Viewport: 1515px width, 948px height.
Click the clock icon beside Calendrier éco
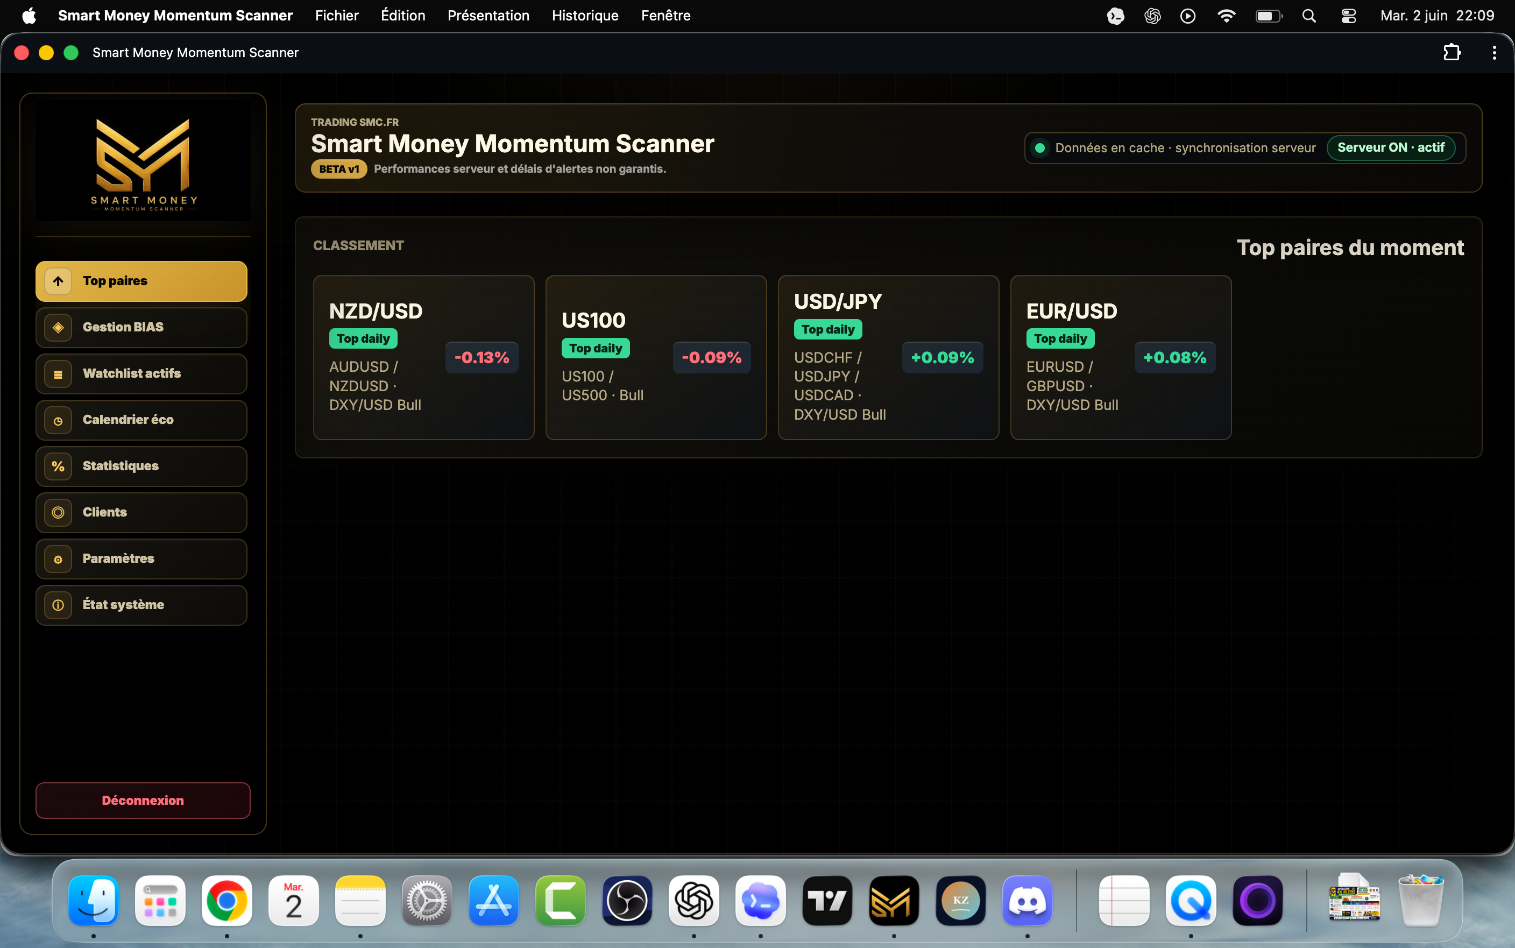pyautogui.click(x=58, y=421)
